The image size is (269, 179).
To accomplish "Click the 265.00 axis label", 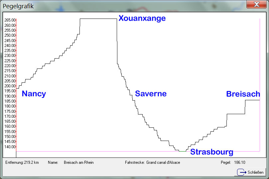I will pyautogui.click(x=10, y=20).
